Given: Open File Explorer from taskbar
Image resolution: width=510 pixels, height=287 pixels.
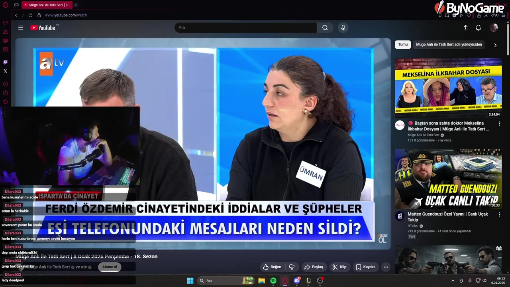Looking at the screenshot, I should tap(261, 281).
